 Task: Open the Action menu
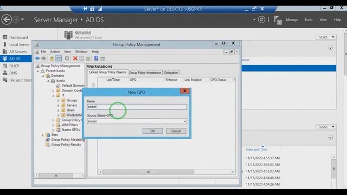point(55,51)
